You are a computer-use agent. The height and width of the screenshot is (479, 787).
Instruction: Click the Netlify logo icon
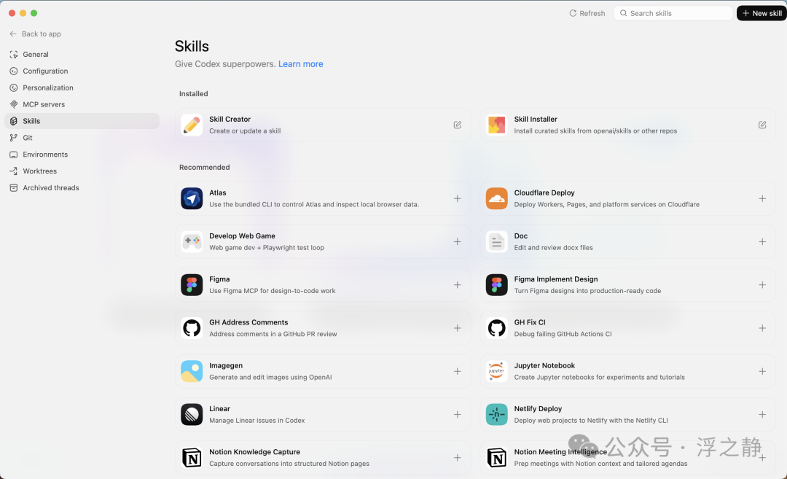tap(496, 415)
